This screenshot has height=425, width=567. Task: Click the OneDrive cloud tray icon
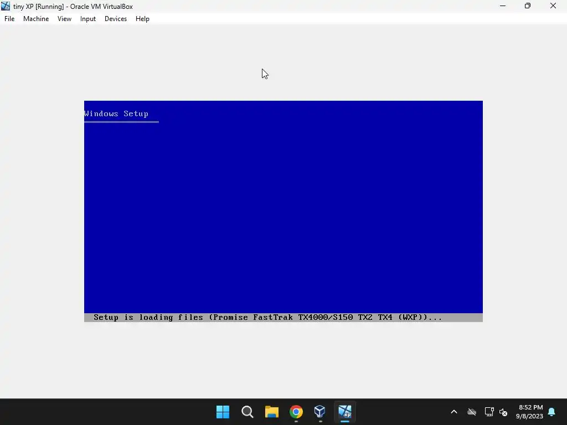point(472,412)
